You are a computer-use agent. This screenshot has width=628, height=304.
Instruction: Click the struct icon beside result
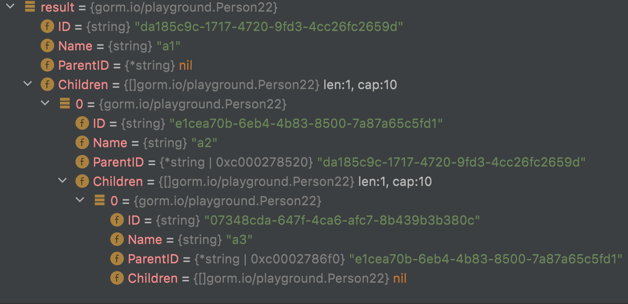point(30,7)
